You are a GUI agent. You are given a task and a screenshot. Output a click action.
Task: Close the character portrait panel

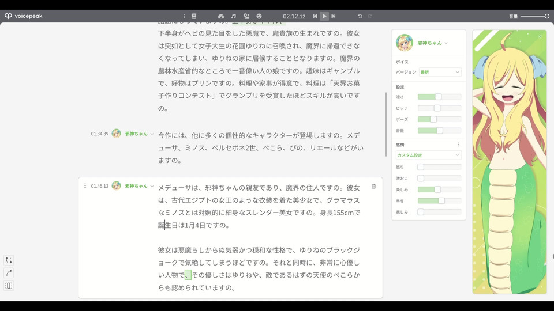pyautogui.click(x=540, y=36)
